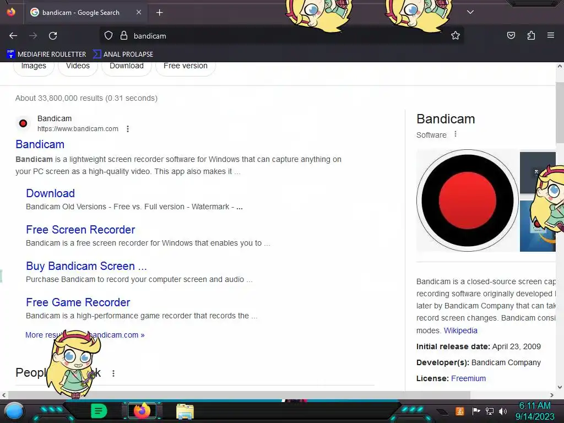
Task: Click the Bandicam site favicon
Action: tap(23, 123)
